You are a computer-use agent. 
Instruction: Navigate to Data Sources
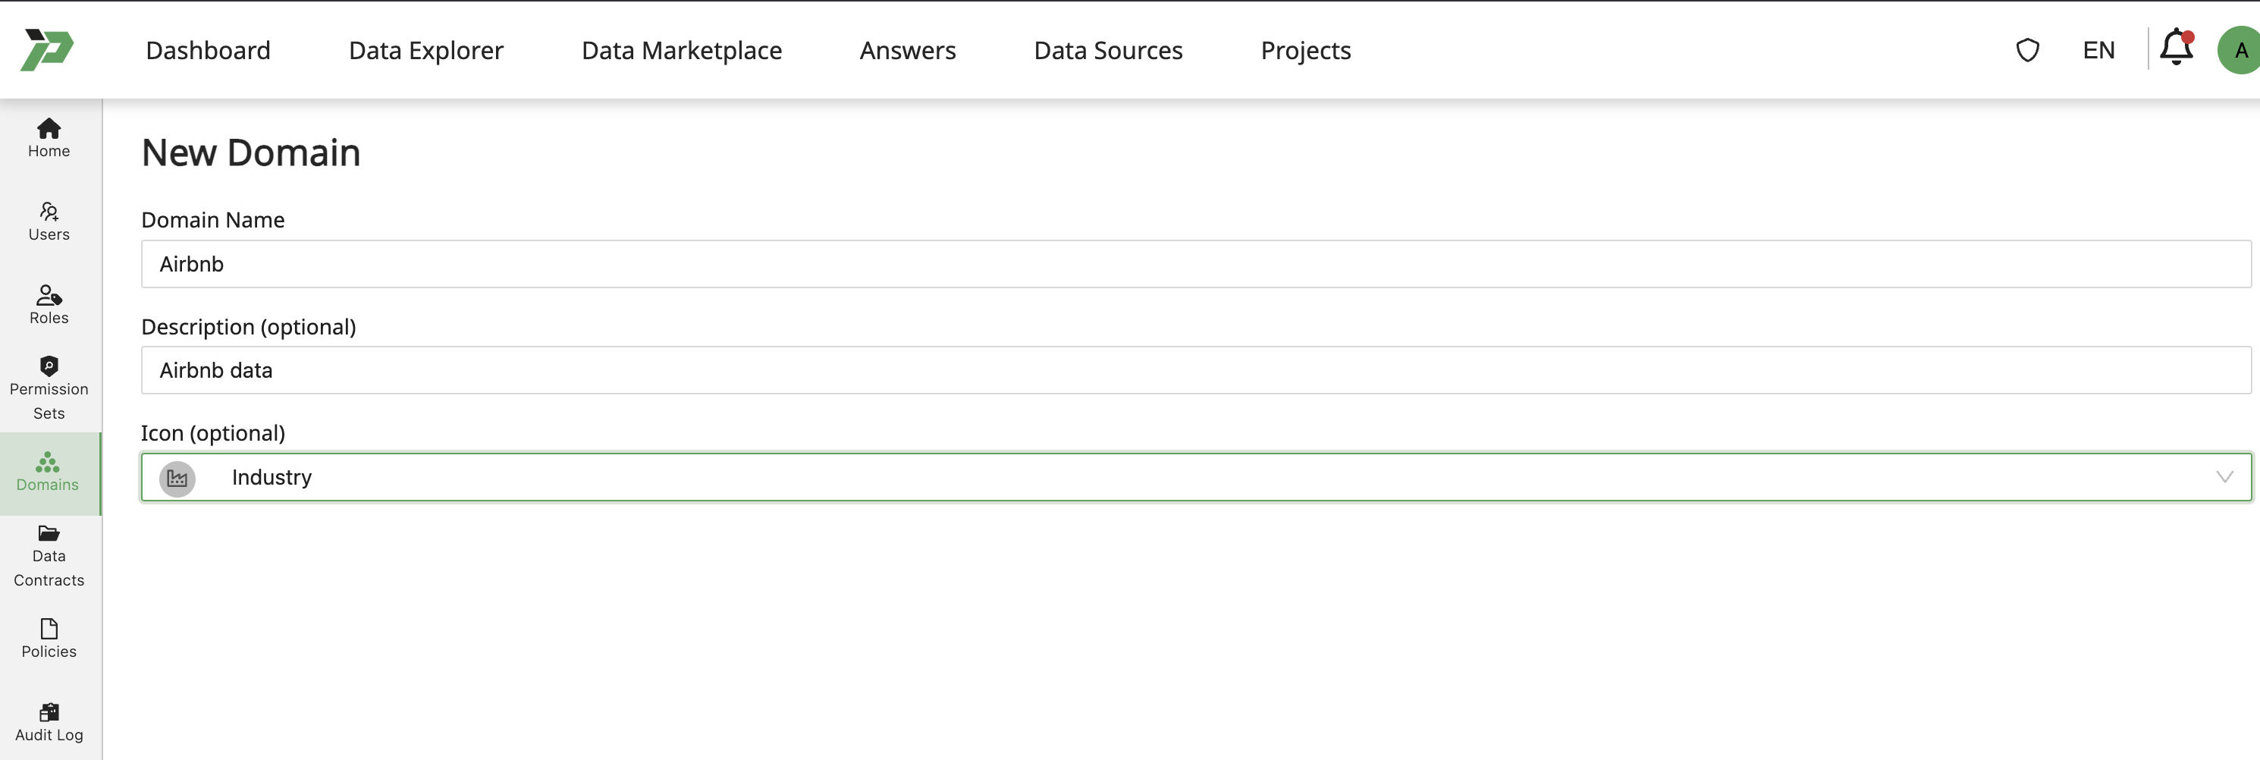[1108, 50]
